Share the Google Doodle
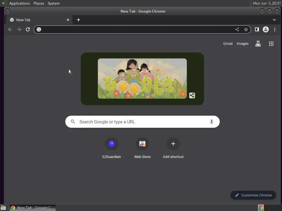Image resolution: width=282 pixels, height=211 pixels. [192, 95]
